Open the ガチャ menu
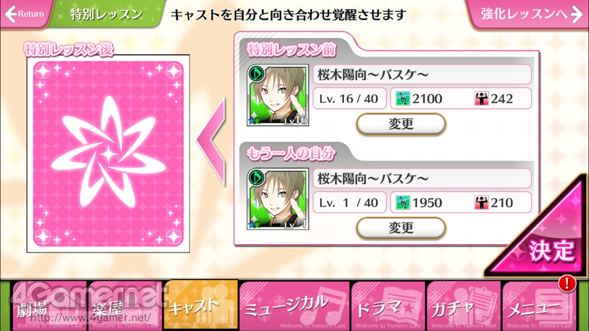The image size is (589, 331). (x=464, y=306)
